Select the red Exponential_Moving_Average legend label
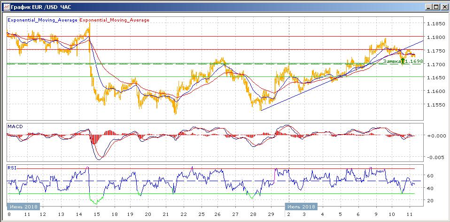The width and height of the screenshot is (450, 222). coord(115,20)
